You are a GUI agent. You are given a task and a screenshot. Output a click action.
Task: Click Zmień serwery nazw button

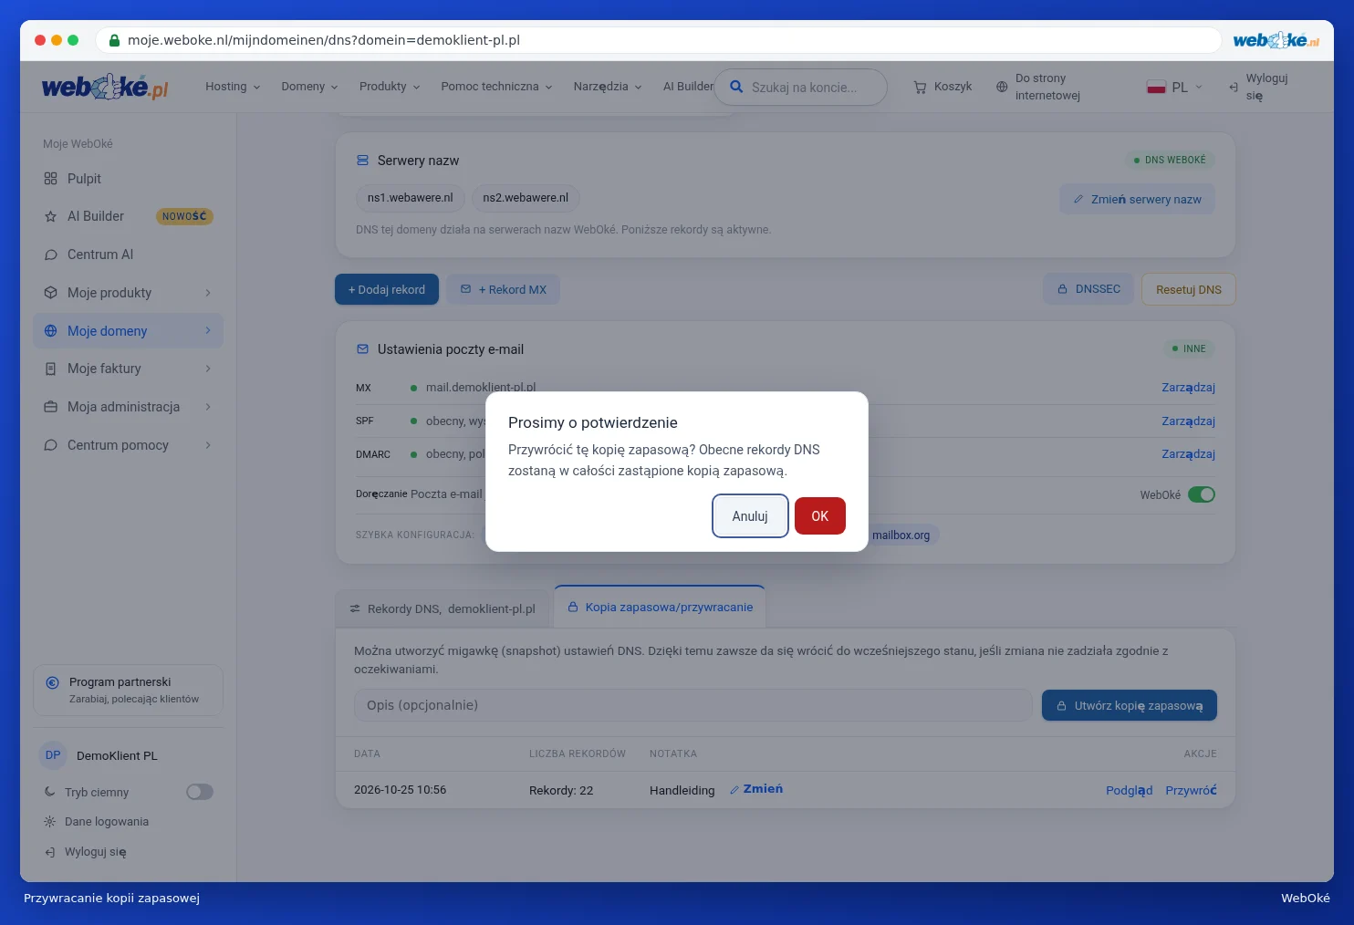(1137, 200)
